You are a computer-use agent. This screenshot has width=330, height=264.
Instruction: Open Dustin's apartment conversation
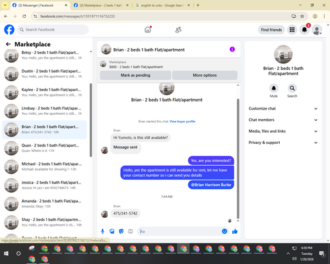coord(45,74)
